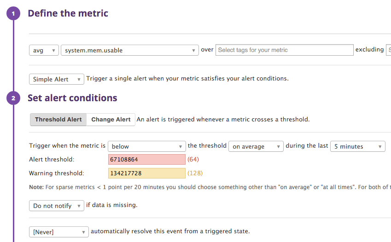Screen dimensions: 391x242
Task: Open the 'below' comparison dropdown
Action: [146, 146]
